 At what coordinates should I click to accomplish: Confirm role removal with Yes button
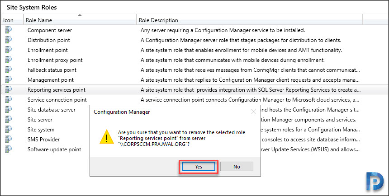(x=199, y=167)
